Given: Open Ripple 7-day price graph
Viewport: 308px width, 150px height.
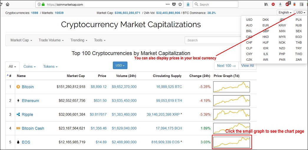Looking at the screenshot, I should (x=232, y=115).
